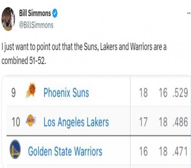The height and width of the screenshot is (168, 191).
Task: Click the Lakers rank number 10
Action: (16, 122)
